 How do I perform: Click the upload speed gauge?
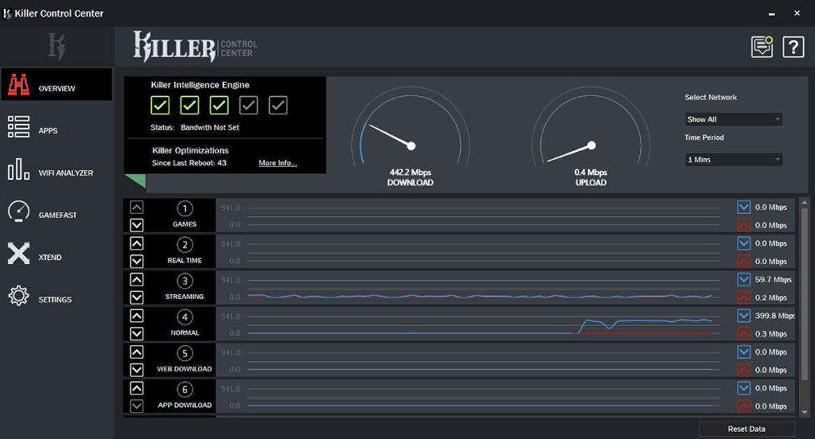pyautogui.click(x=591, y=128)
